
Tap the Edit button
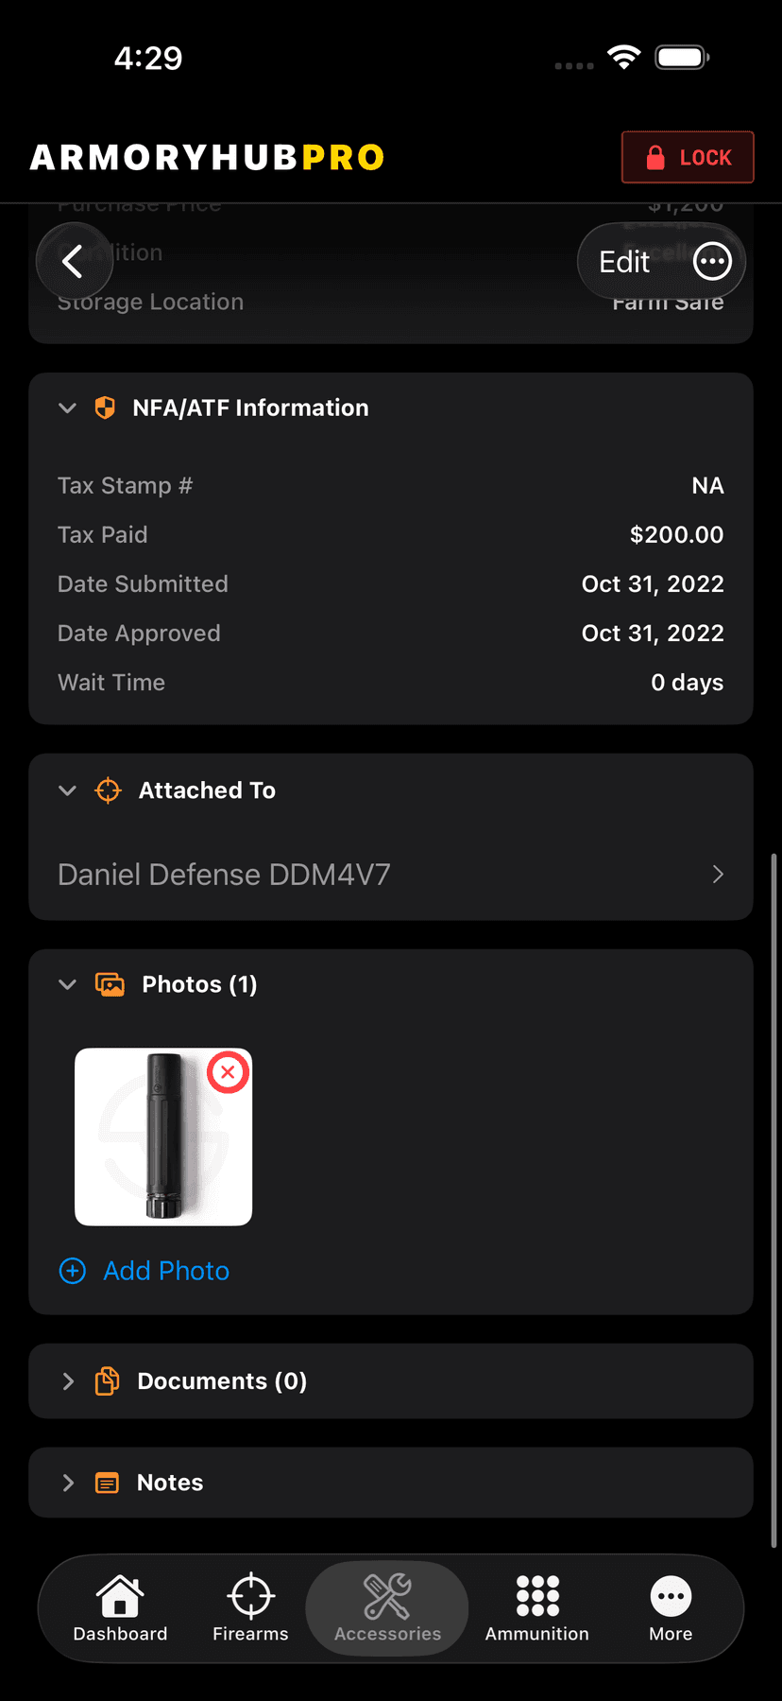624,262
